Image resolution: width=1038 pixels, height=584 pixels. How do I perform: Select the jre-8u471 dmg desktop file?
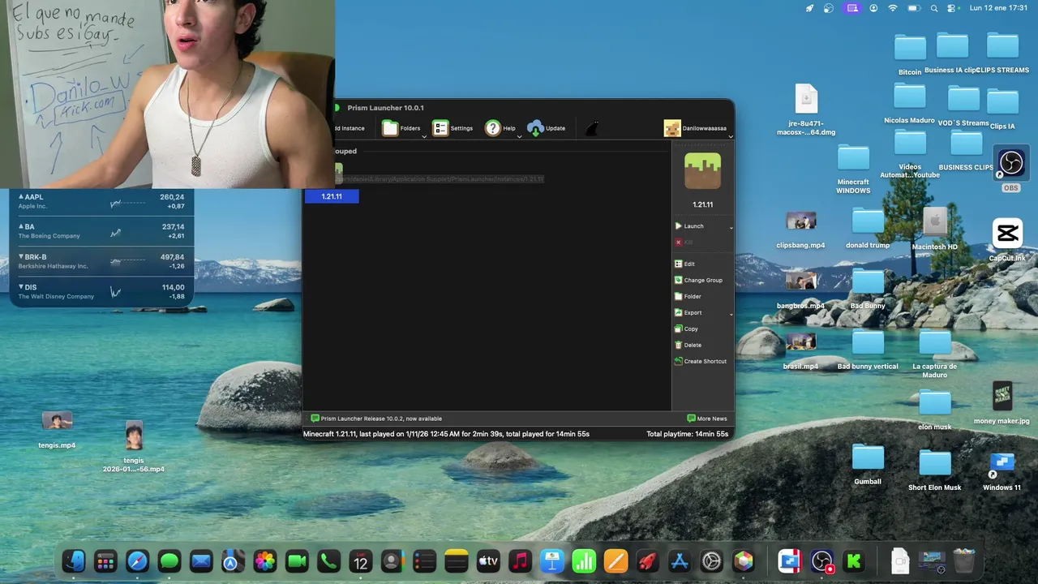click(x=806, y=110)
